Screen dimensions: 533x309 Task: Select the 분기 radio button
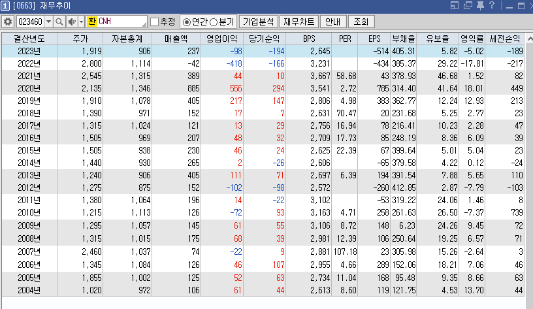click(x=214, y=22)
